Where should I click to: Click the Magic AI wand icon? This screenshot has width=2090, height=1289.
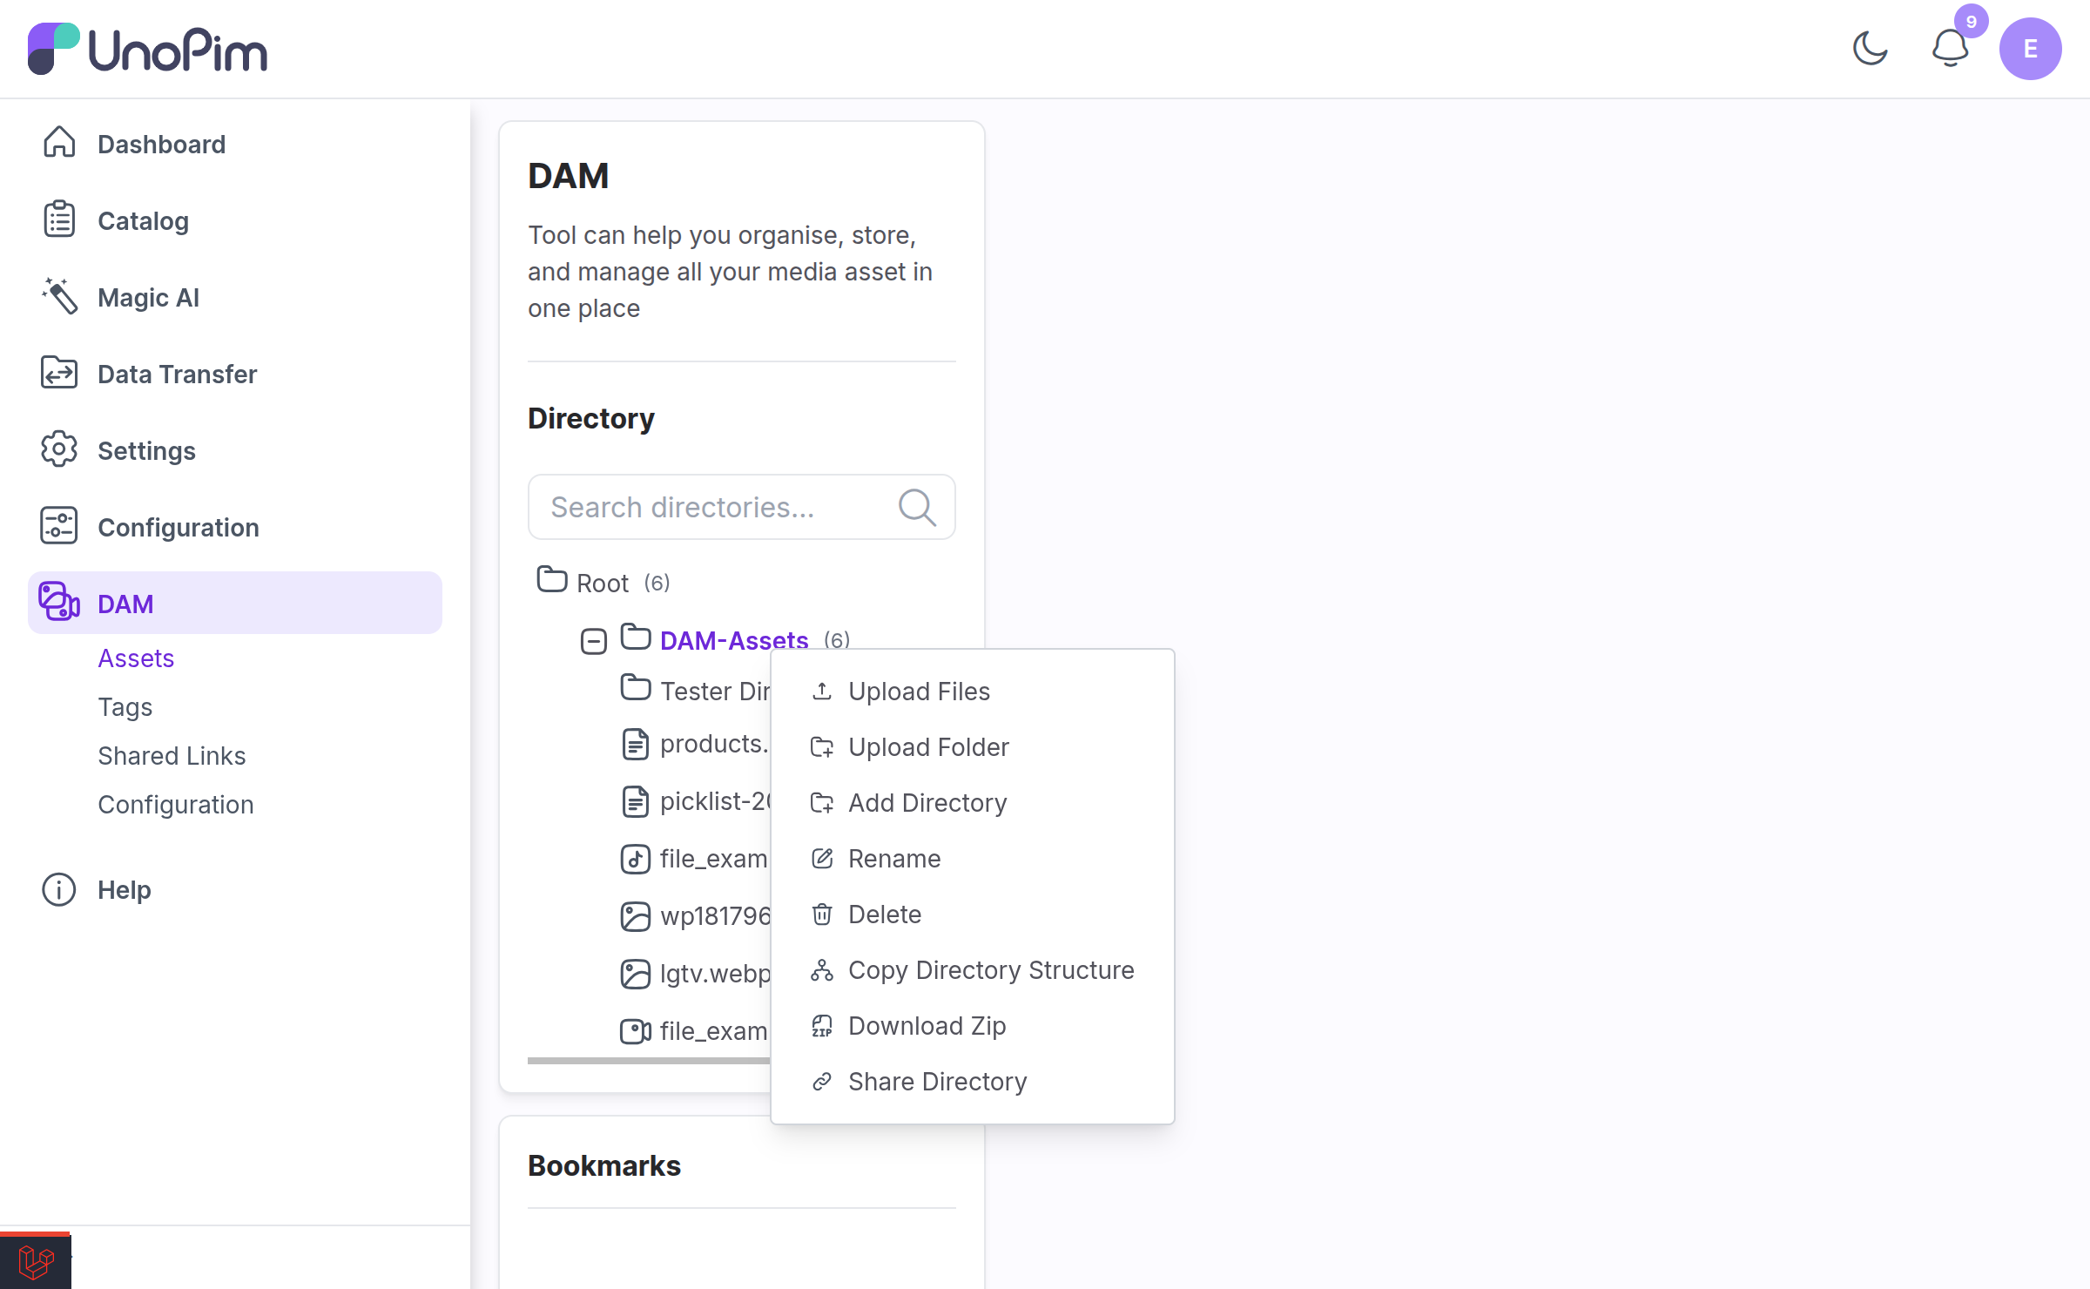[x=59, y=296]
